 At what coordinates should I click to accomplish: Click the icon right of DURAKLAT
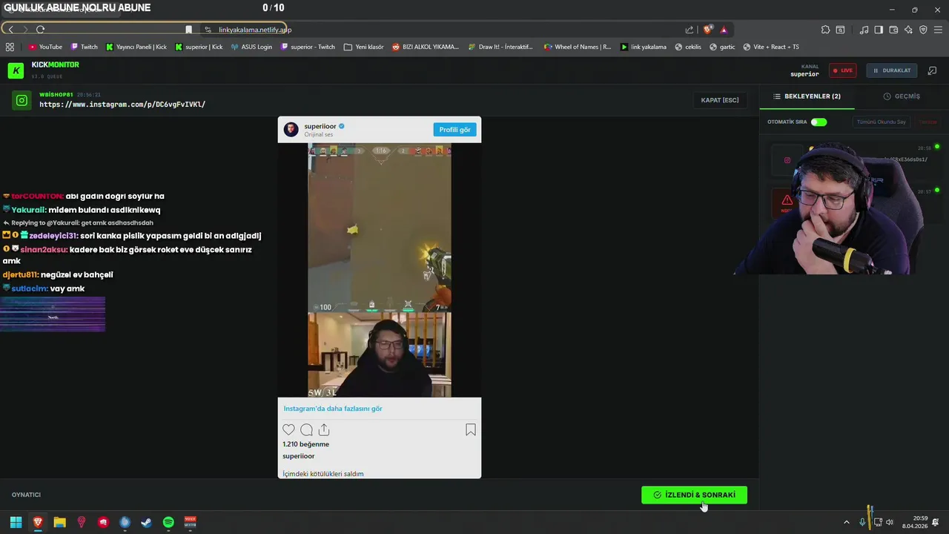coord(932,70)
